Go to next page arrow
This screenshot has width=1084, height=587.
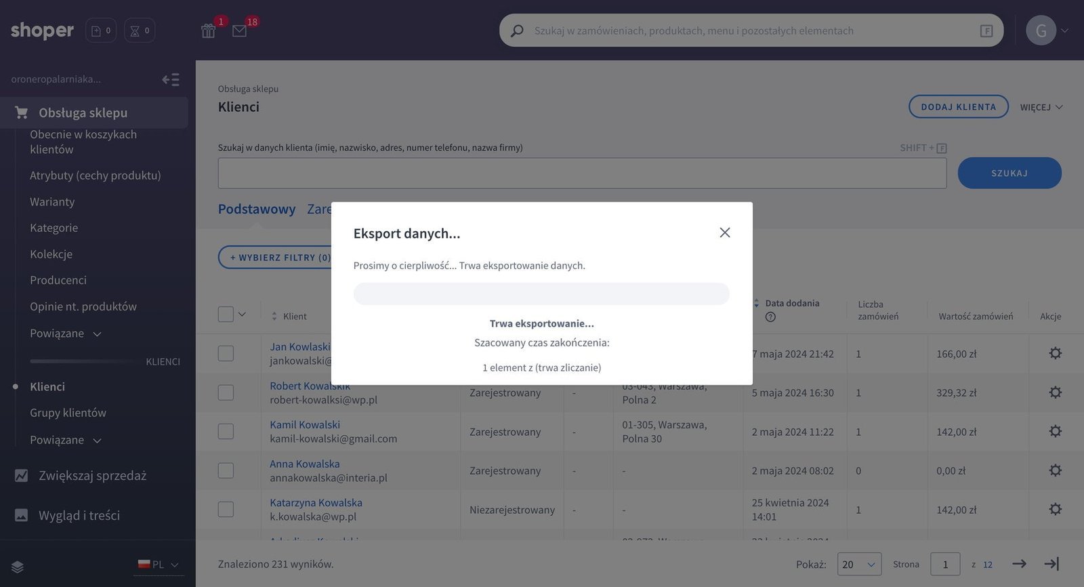(1019, 564)
